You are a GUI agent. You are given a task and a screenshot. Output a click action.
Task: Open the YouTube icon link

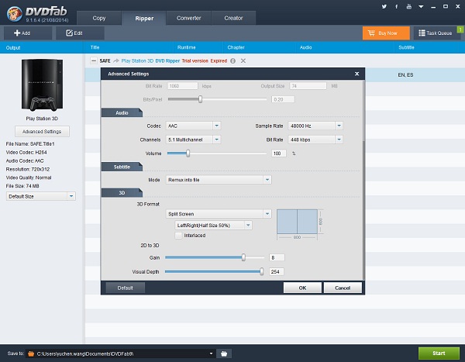pyautogui.click(x=408, y=6)
